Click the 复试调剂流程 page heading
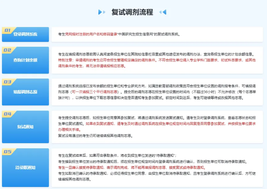 coord(132,12)
